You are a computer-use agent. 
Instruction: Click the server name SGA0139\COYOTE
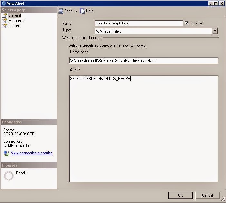click(x=19, y=134)
